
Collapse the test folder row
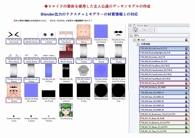click(x=161, y=40)
